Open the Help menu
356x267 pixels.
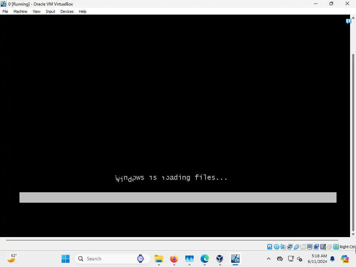(x=83, y=11)
